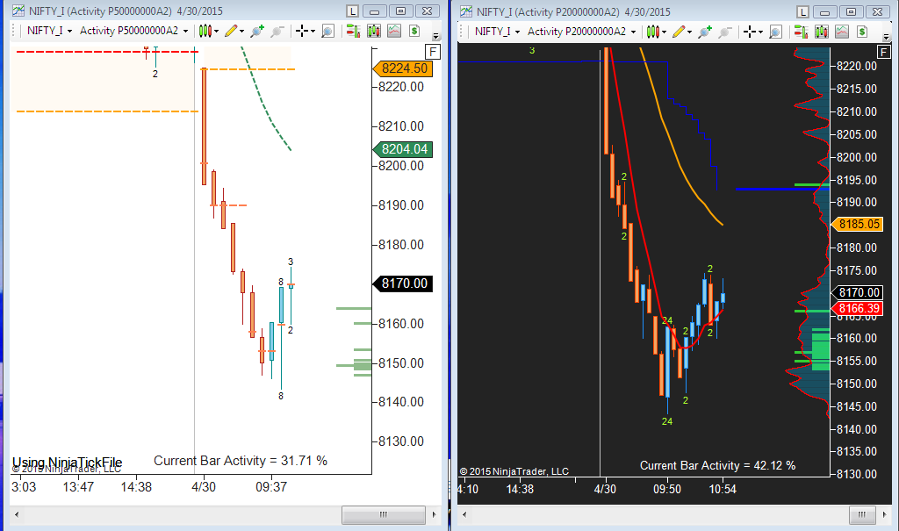The height and width of the screenshot is (531, 899).
Task: Zoom in with magnifier-plus icon, P20000000A2 window
Action: (705, 32)
